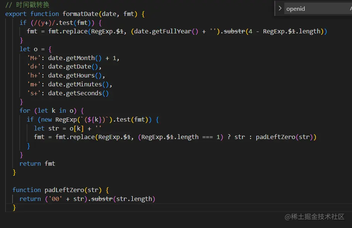
Task: Click the '/(y+)/.test(fmt)' condition
Action: 63,23
